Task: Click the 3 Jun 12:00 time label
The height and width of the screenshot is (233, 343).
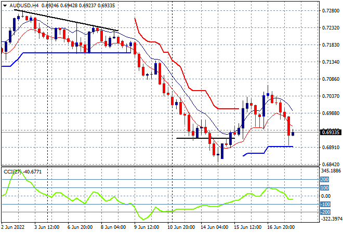Action: (x=47, y=227)
